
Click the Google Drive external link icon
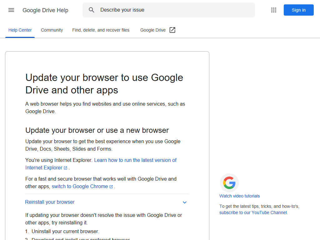[172, 30]
